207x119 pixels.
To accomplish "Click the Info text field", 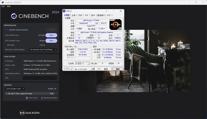I will (x=40, y=78).
